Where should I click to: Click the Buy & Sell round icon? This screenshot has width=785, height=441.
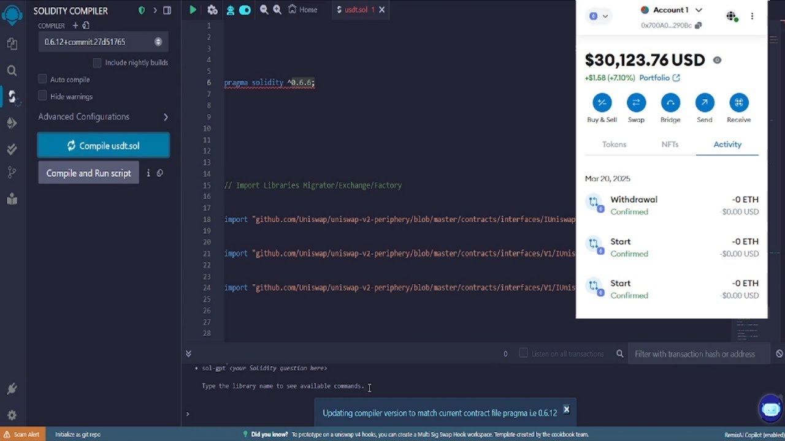[602, 102]
